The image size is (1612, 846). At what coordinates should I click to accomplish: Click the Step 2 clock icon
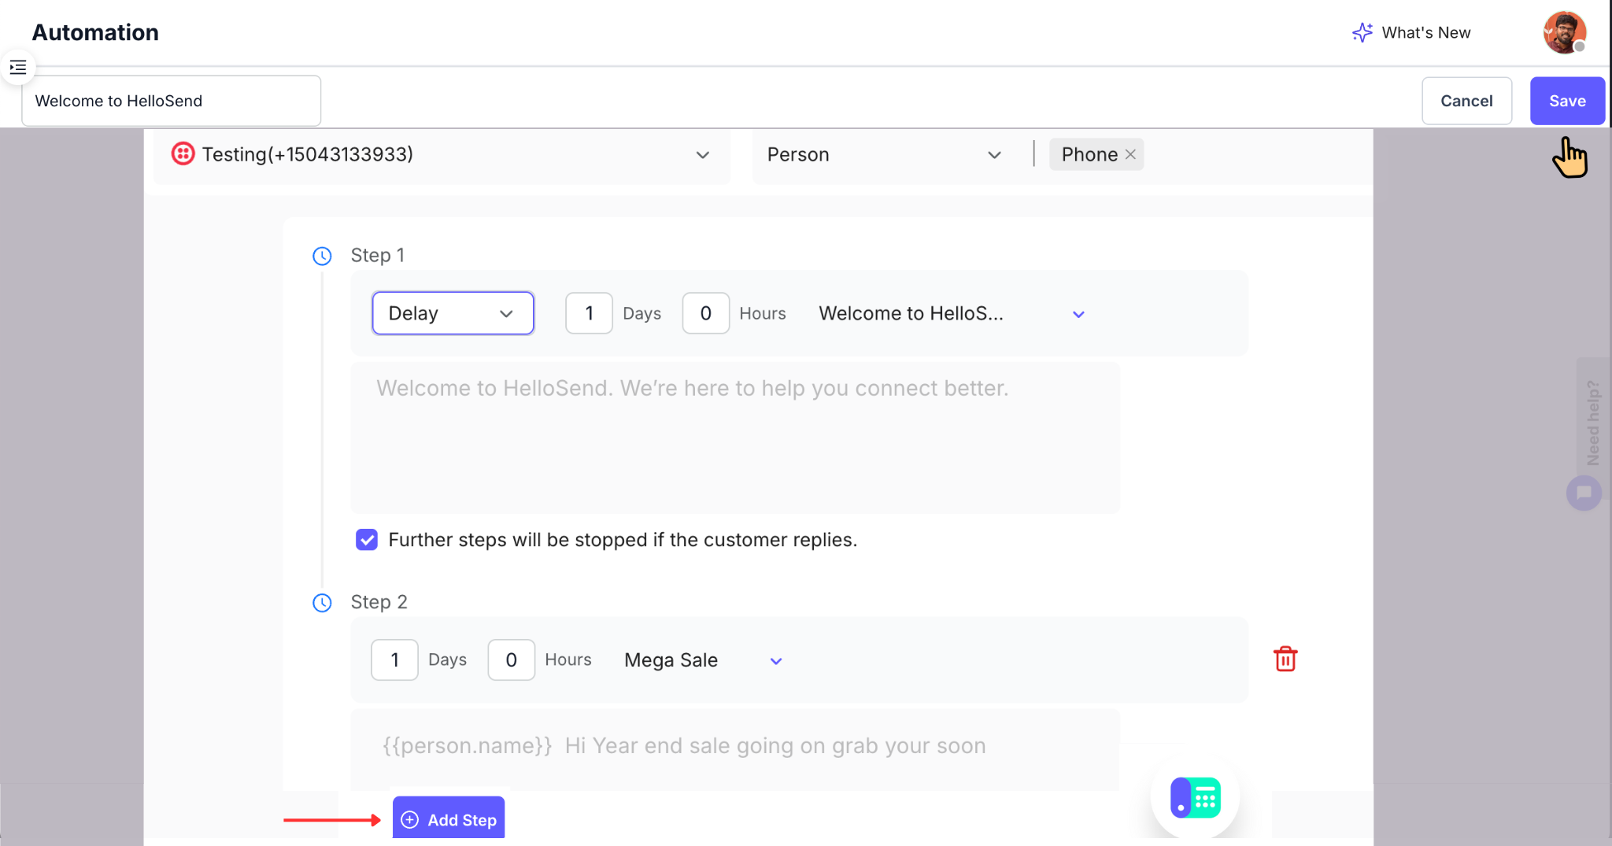coord(322,603)
